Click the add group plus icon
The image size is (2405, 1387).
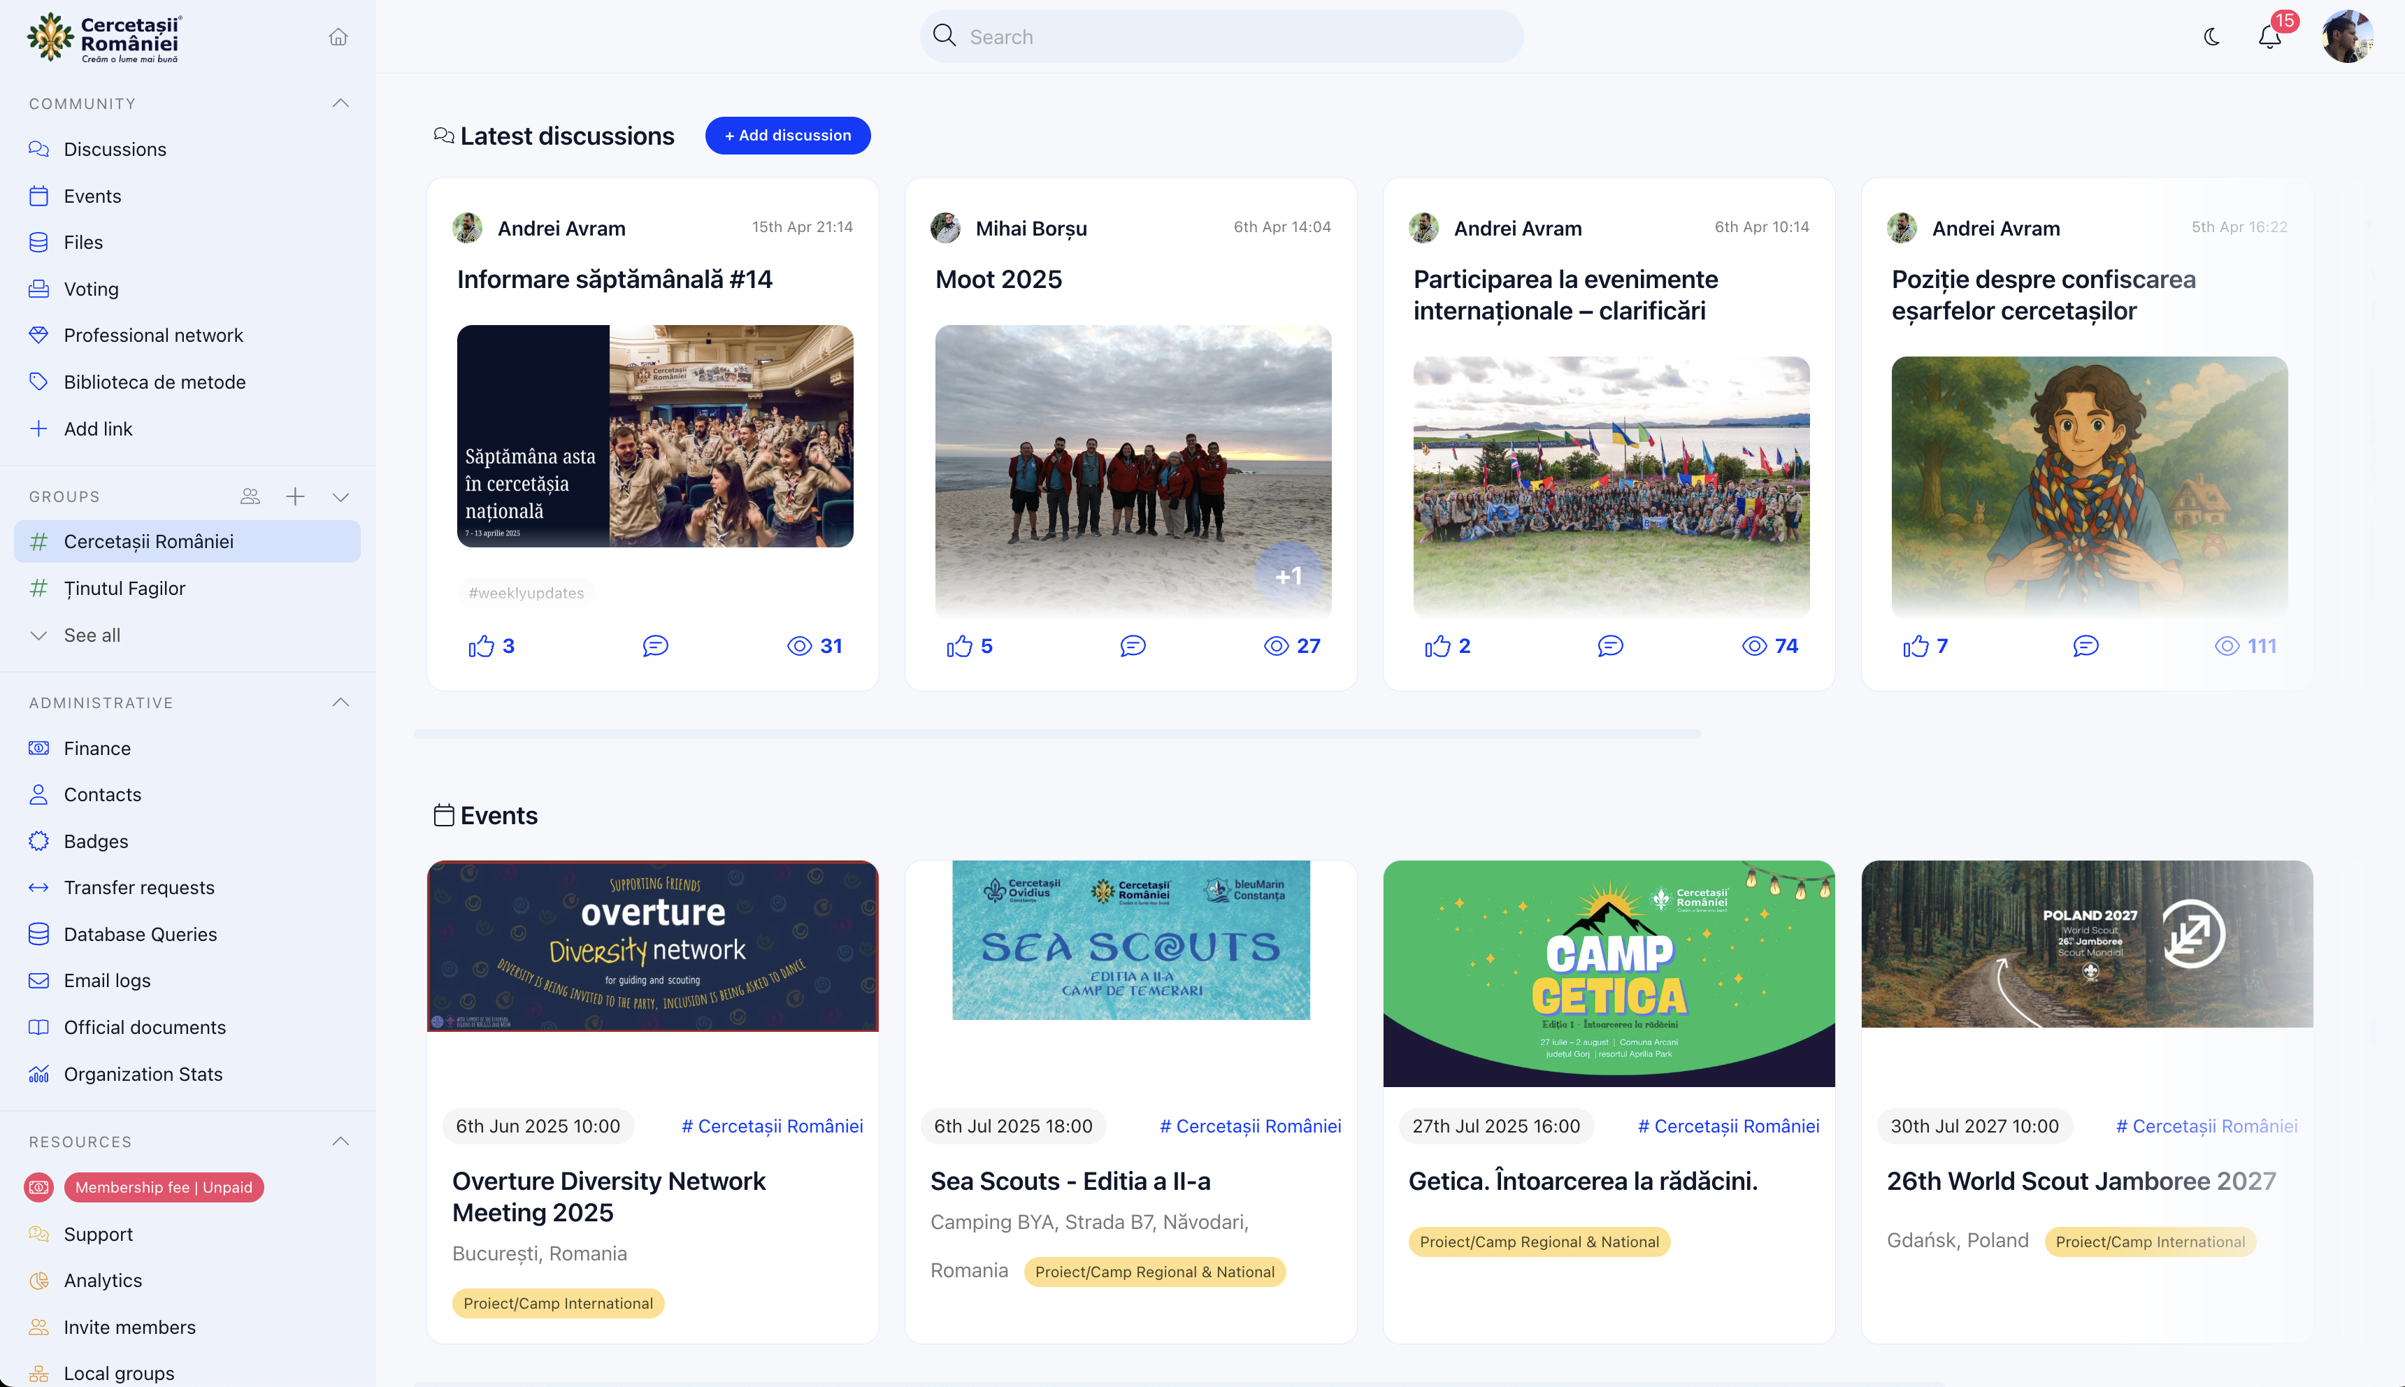click(295, 496)
